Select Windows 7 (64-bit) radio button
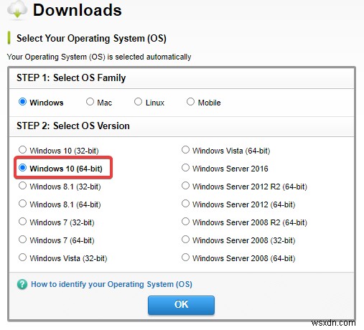 coord(22,240)
